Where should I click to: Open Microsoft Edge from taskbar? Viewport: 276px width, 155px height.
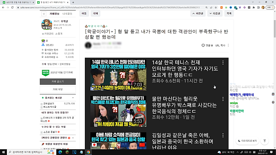60,152
